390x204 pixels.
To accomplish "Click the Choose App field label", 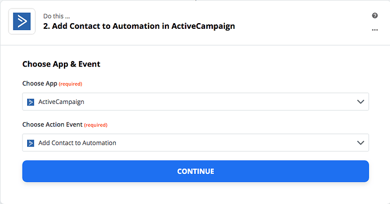I will [40, 84].
